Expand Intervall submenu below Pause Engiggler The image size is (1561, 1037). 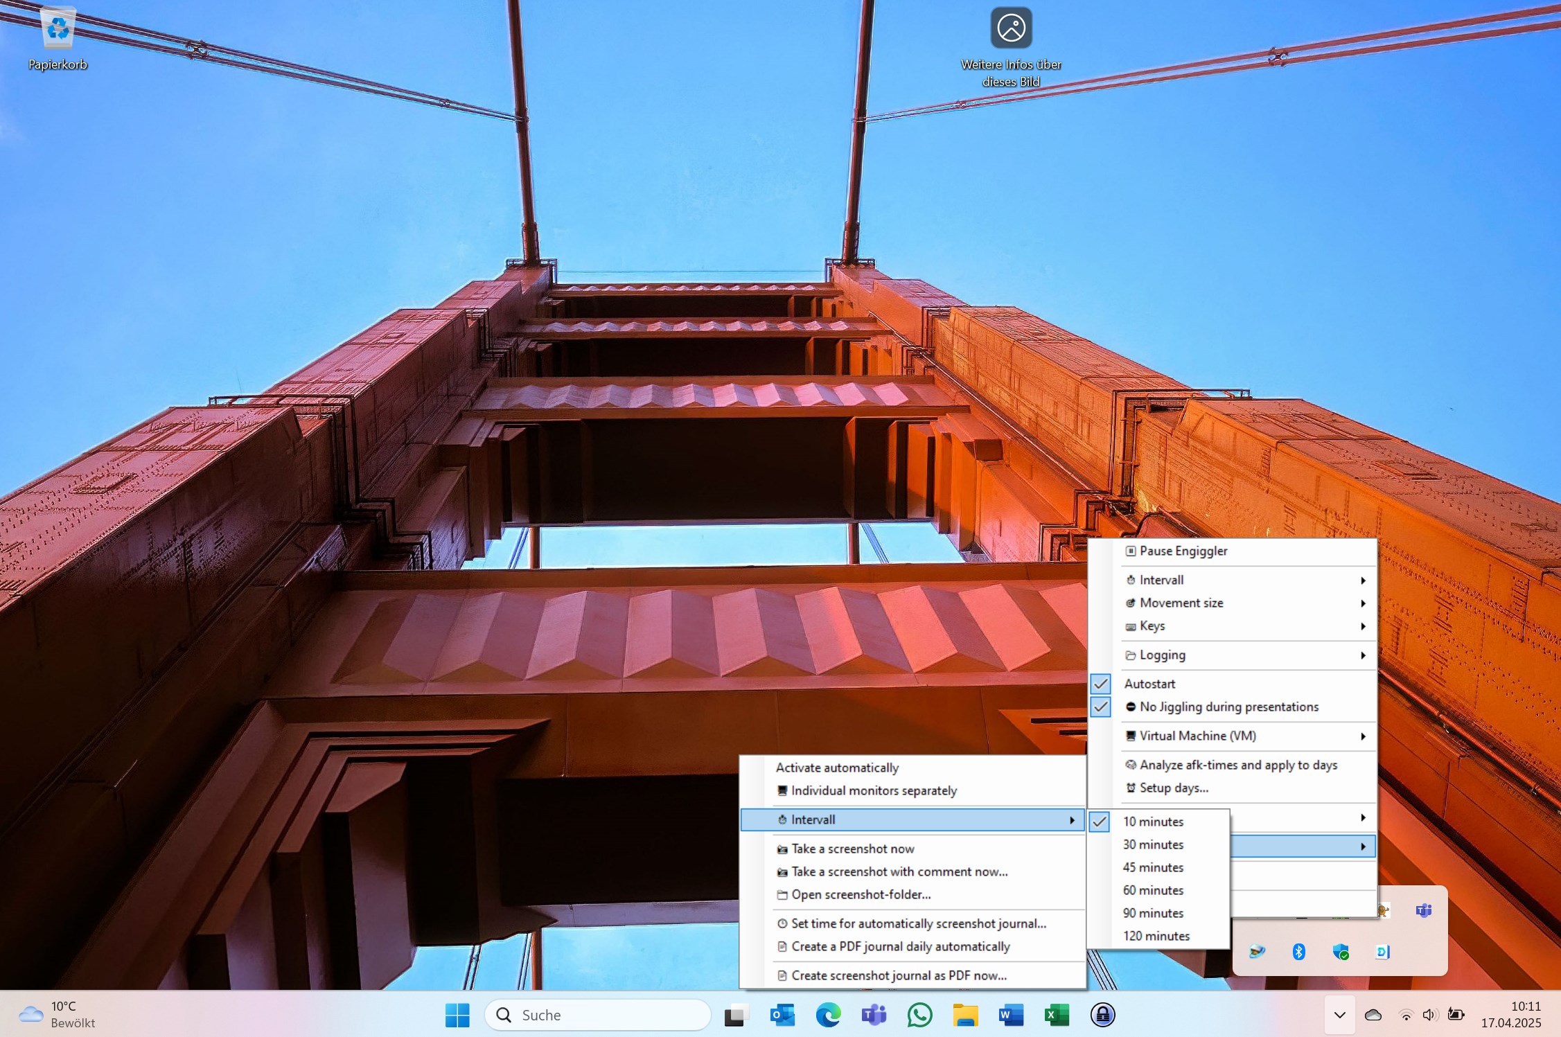pos(1232,580)
